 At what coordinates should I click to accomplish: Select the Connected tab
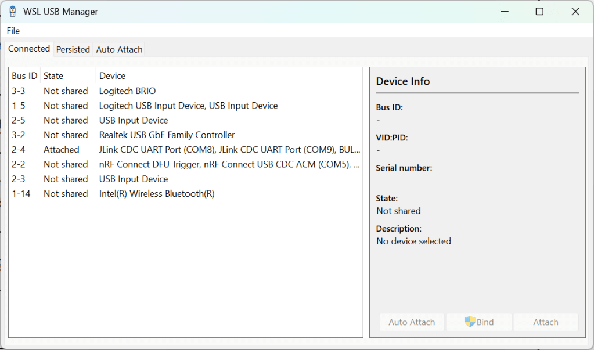29,49
